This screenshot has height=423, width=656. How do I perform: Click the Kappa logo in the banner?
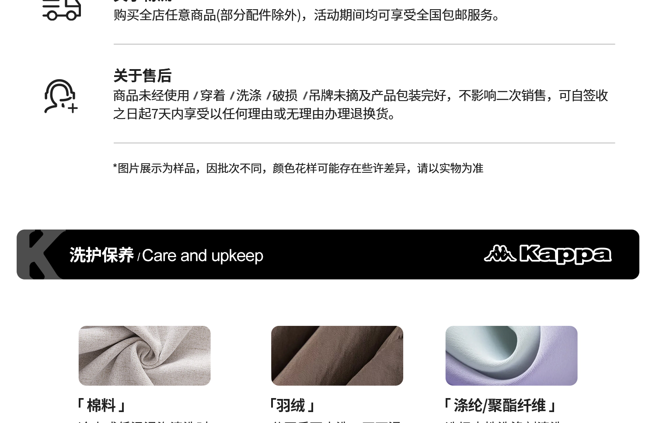tap(548, 255)
